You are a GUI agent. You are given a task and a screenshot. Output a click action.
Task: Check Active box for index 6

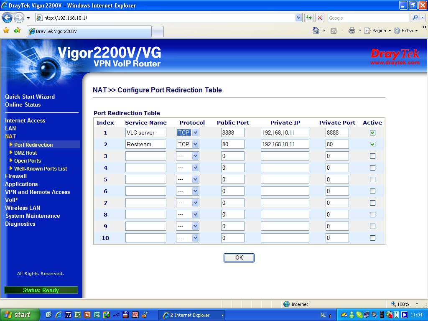[372, 191]
